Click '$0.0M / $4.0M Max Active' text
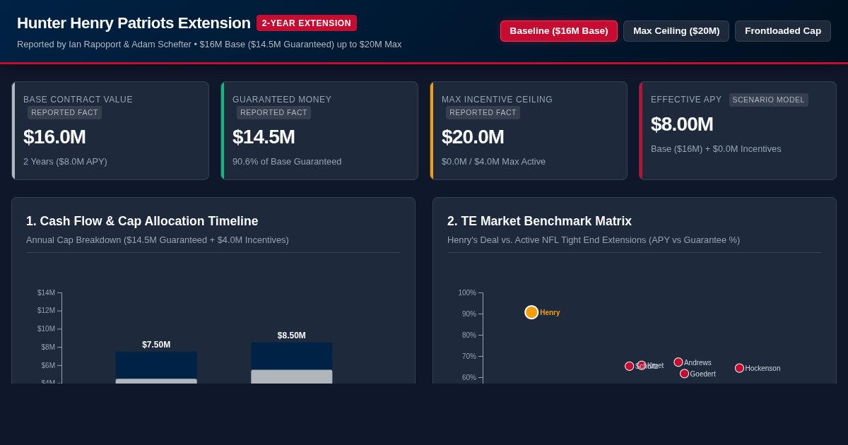The width and height of the screenshot is (848, 445). (x=493, y=162)
